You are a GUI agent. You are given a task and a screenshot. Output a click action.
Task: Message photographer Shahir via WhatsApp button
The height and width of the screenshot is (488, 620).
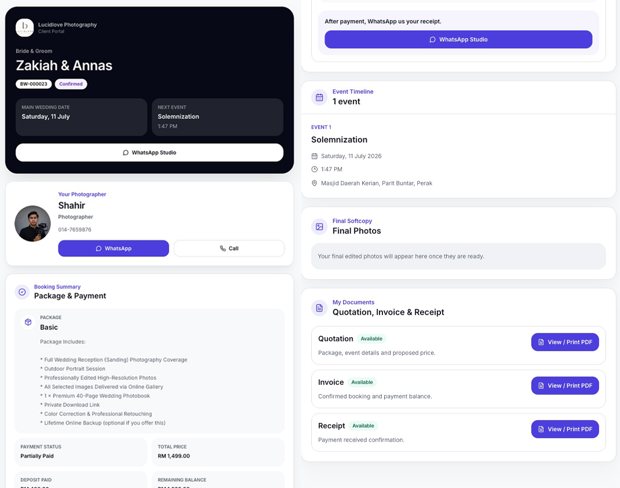pyautogui.click(x=114, y=249)
